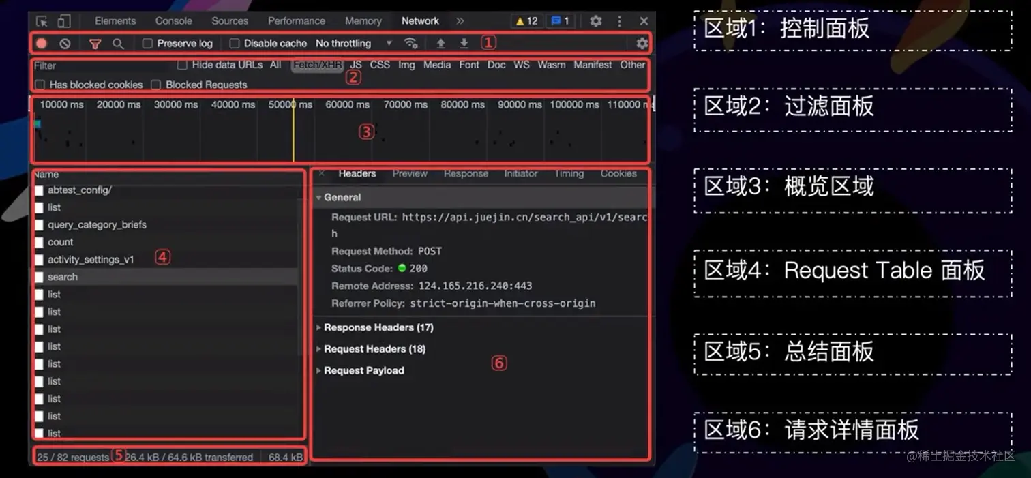Open the No throttling dropdown
The image size is (1031, 478).
(x=354, y=43)
